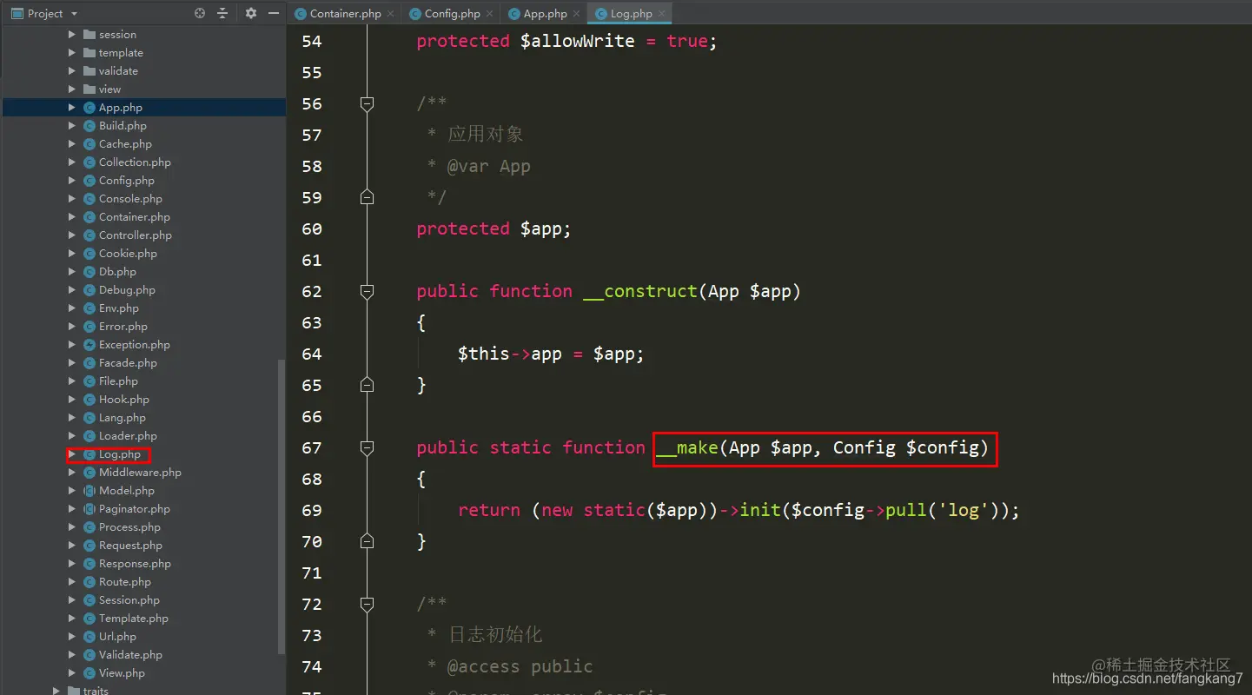1252x695 pixels.
Task: Select Db.php in project tree
Action: (117, 272)
